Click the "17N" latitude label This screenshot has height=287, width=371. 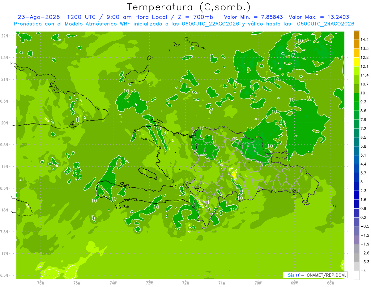(5, 254)
